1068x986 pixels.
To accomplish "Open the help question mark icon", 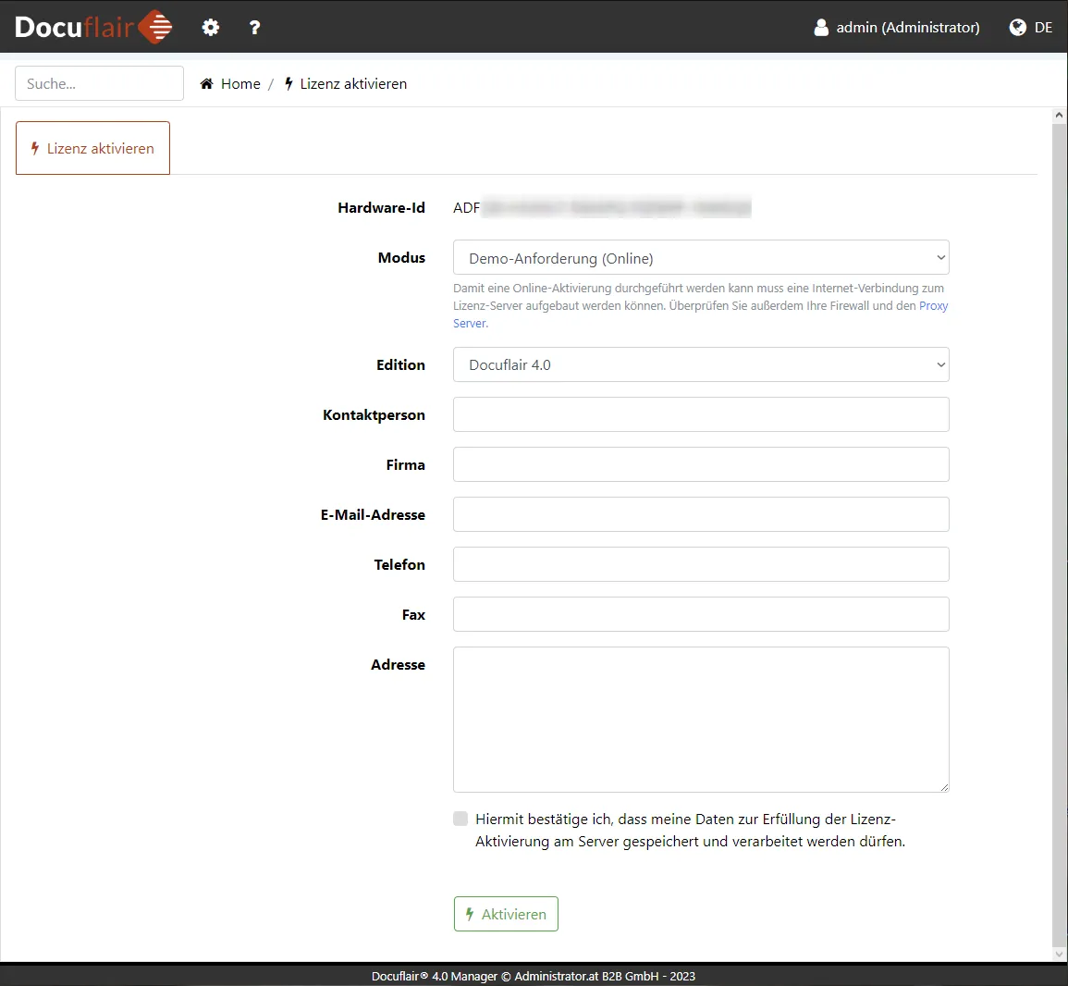I will [x=255, y=28].
